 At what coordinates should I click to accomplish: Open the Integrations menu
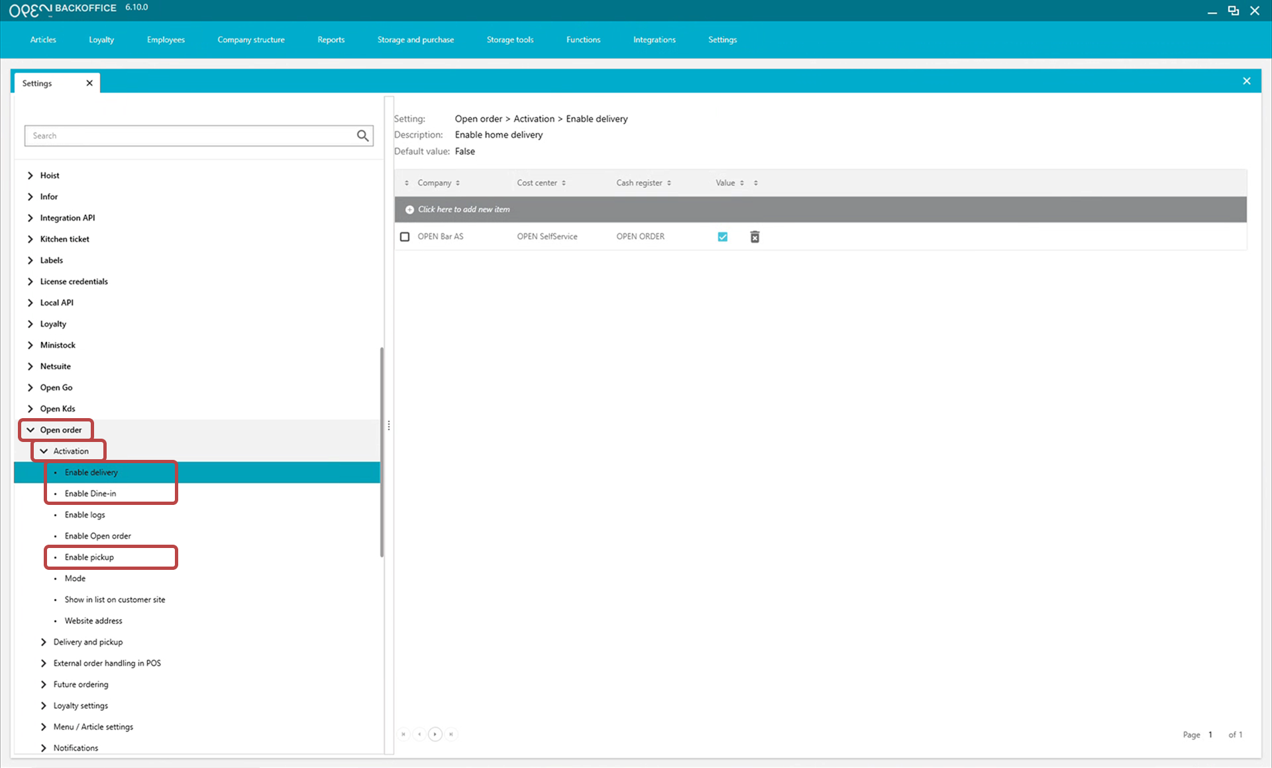point(655,40)
